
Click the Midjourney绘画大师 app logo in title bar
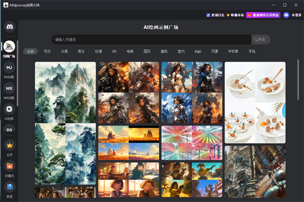(x=6, y=5)
